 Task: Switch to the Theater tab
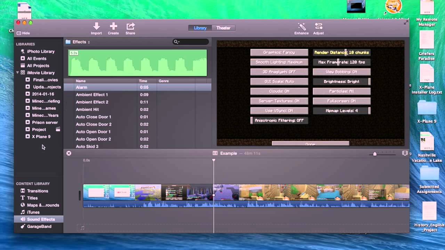(223, 28)
